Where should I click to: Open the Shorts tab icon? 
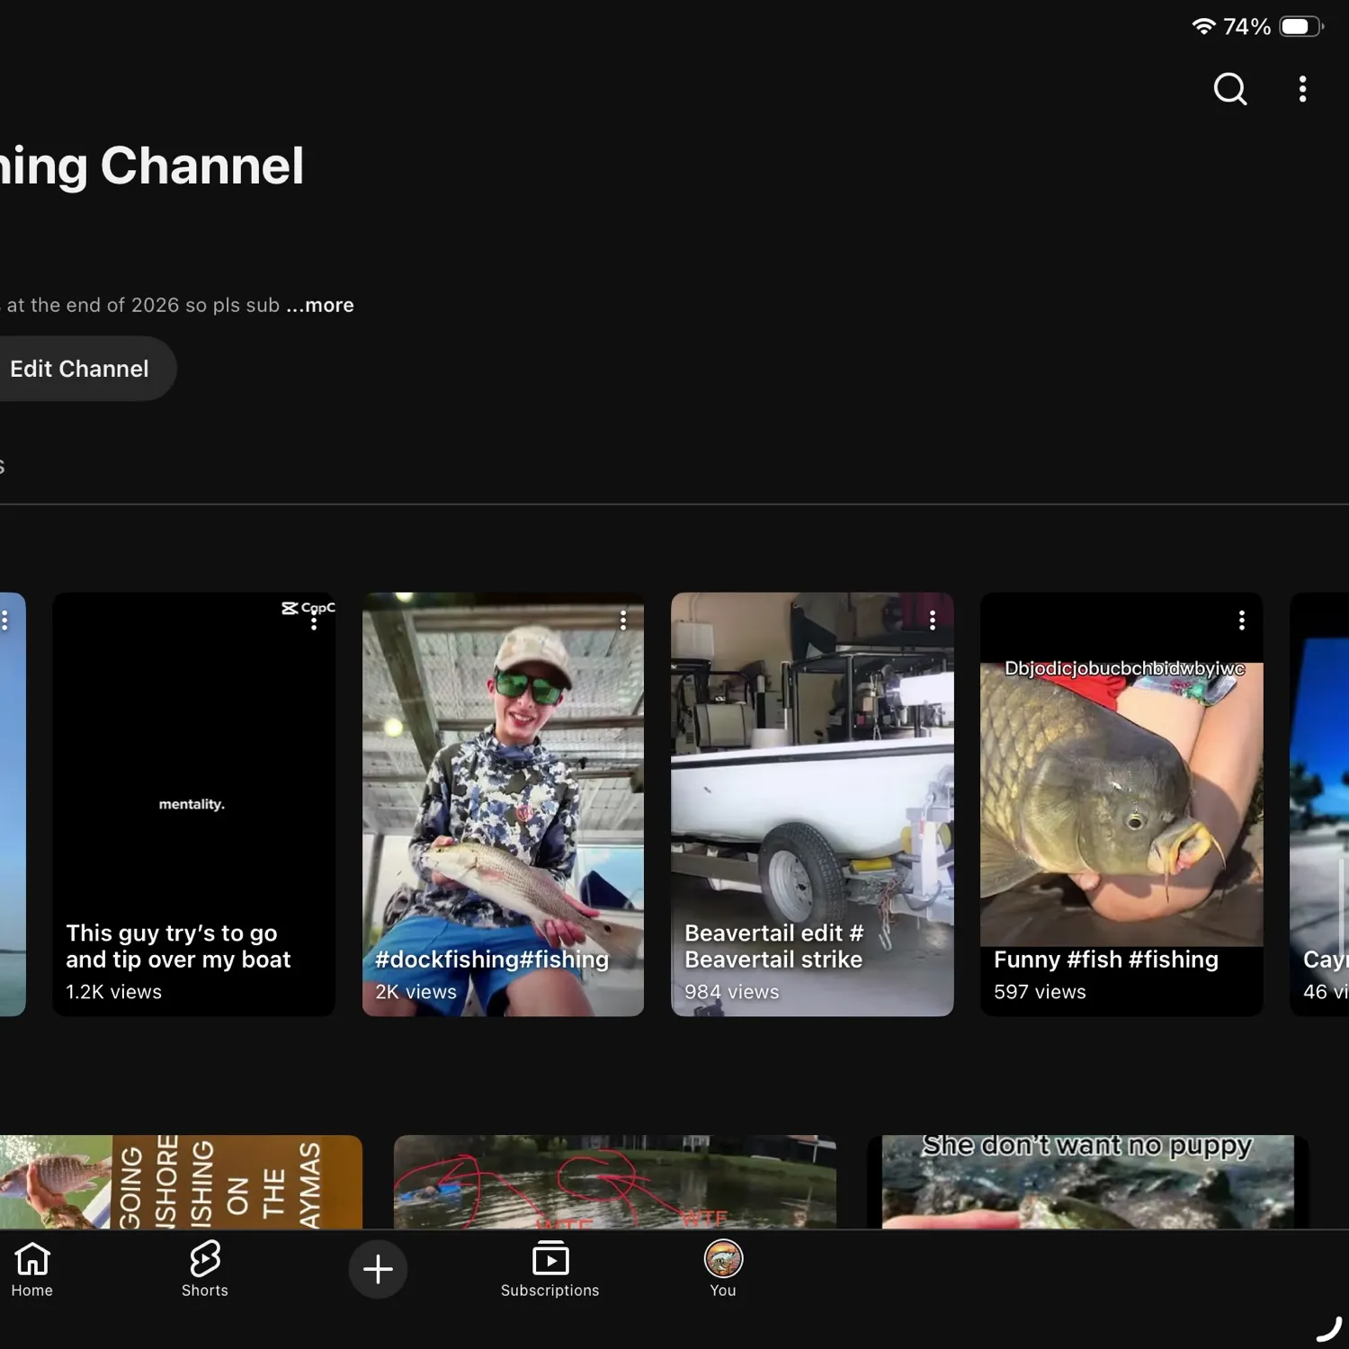205,1269
